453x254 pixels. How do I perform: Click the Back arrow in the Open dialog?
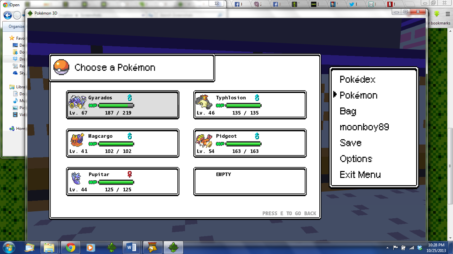click(x=8, y=15)
